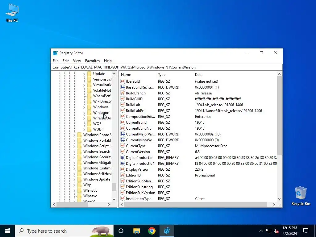Open the notification center icon

306,231
